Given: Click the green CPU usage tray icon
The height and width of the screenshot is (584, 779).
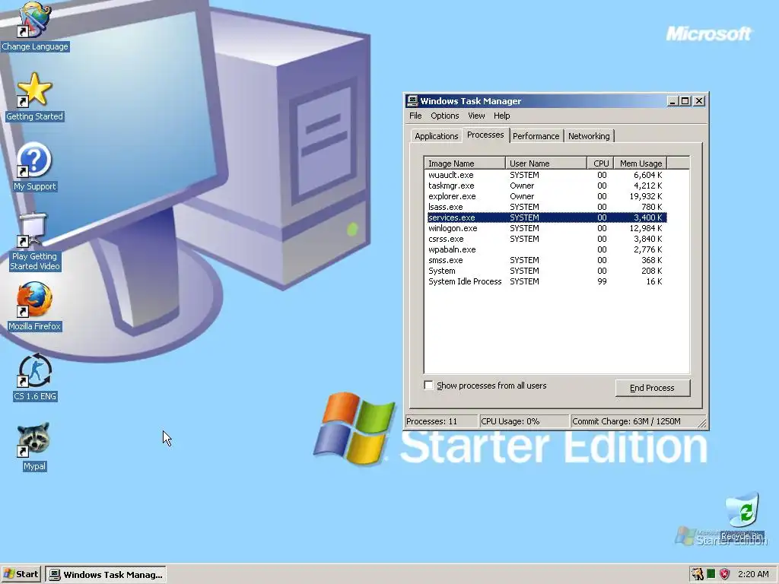Looking at the screenshot, I should click(711, 574).
